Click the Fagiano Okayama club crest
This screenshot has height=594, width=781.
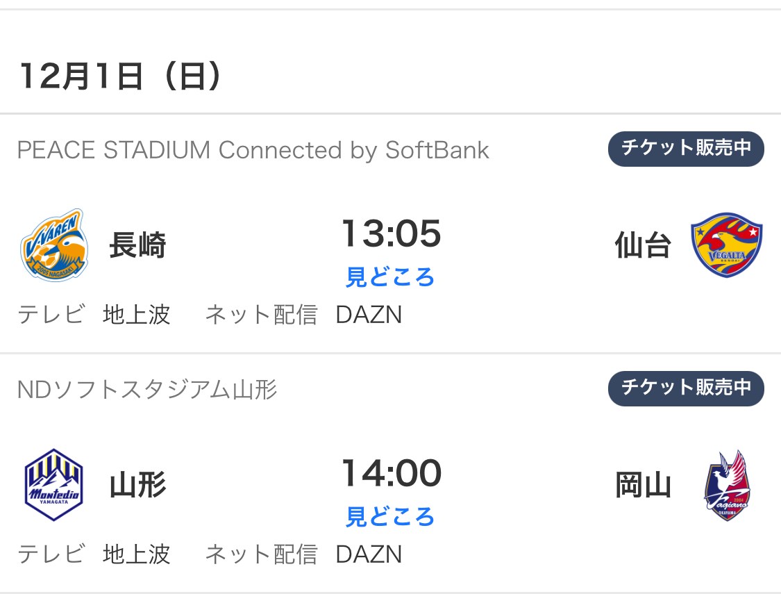pos(727,485)
